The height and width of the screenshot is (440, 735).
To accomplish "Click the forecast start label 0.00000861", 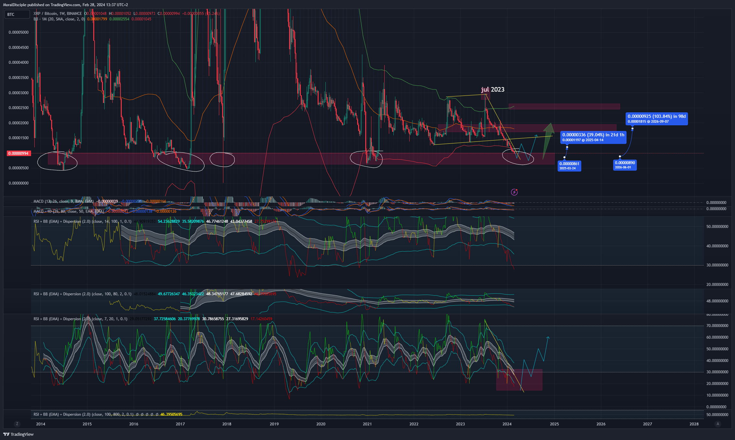I will coord(569,166).
